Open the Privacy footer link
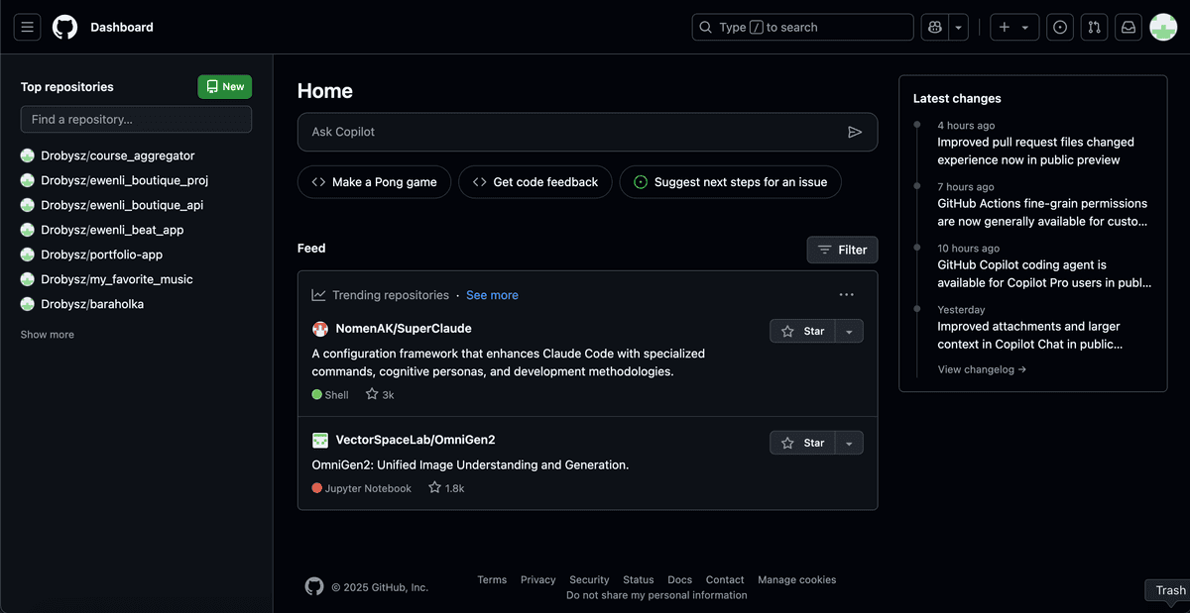This screenshot has height=613, width=1190. click(538, 580)
